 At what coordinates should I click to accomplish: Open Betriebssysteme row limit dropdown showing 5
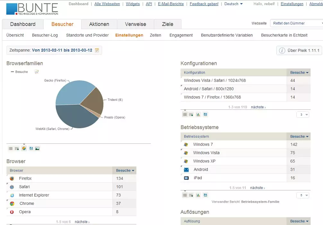(302, 195)
